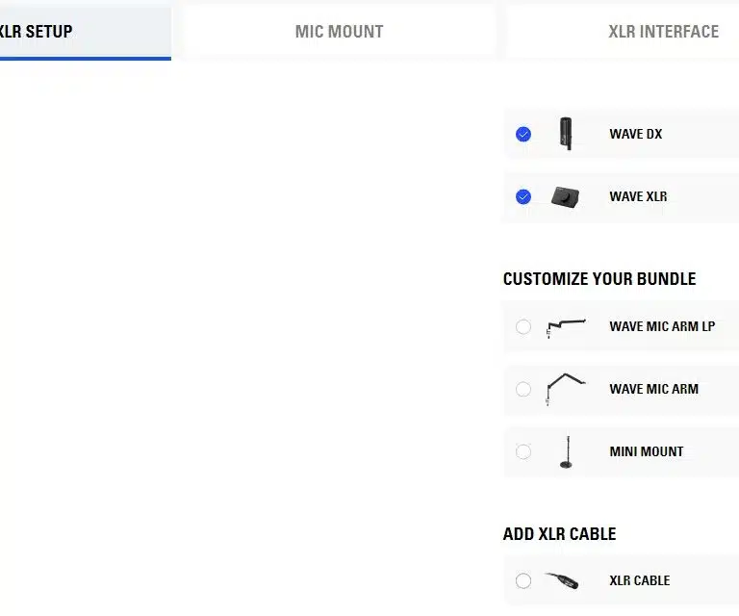Switch to the Mic Mount tab
The image size is (739, 616).
[339, 32]
